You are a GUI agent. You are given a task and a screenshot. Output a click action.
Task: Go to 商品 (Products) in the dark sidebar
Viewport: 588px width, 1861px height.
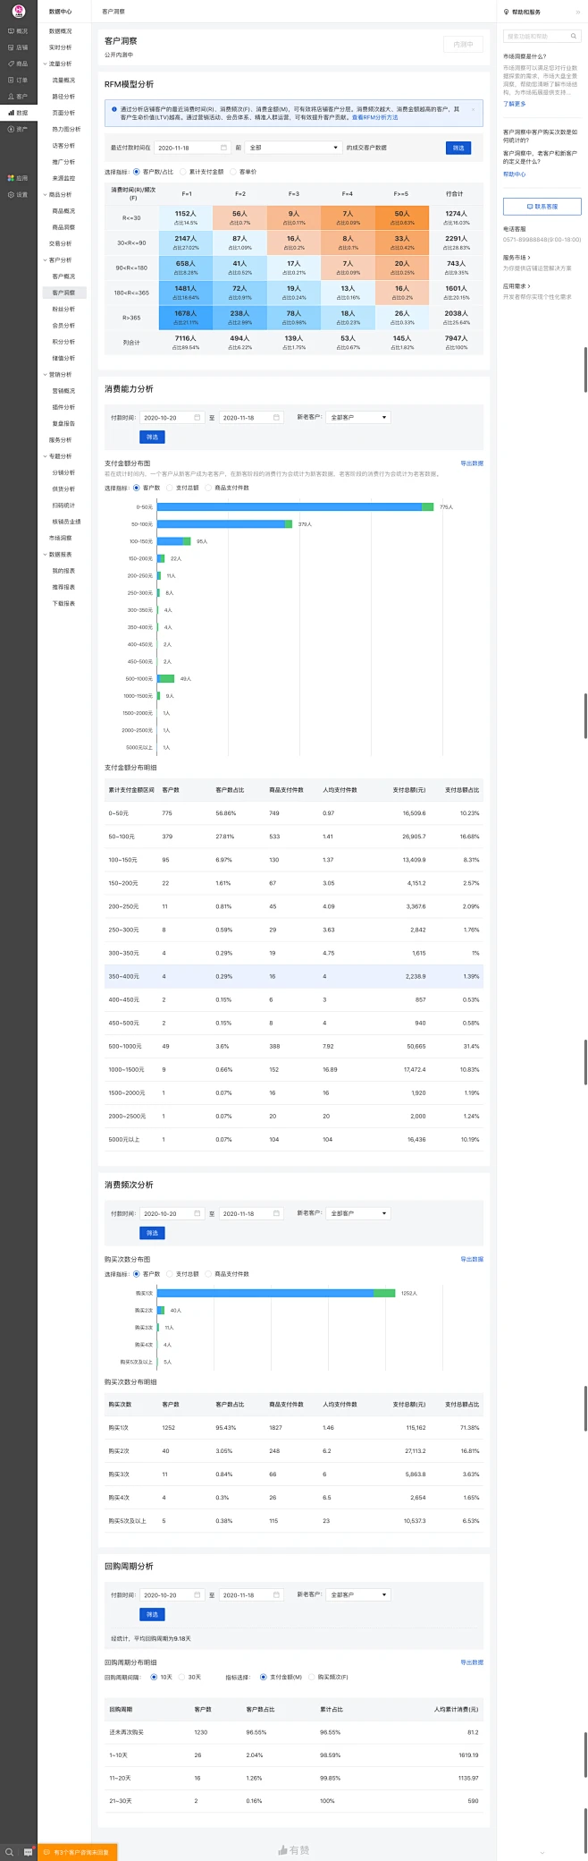tap(18, 64)
